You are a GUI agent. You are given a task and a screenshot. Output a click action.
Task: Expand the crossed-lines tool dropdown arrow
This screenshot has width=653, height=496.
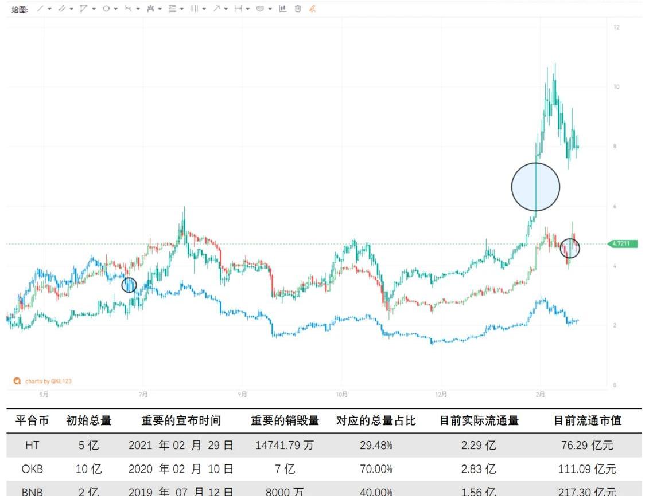pos(138,9)
